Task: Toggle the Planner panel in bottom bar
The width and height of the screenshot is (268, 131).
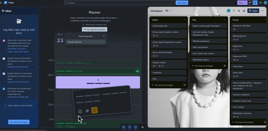Action: pos(130,127)
